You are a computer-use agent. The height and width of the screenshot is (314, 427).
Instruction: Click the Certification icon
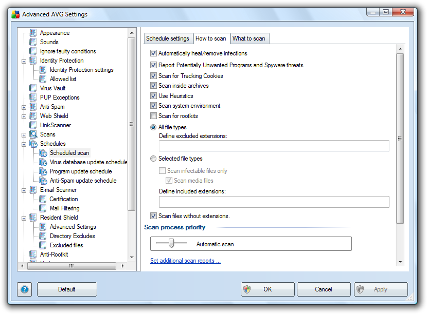click(x=43, y=199)
